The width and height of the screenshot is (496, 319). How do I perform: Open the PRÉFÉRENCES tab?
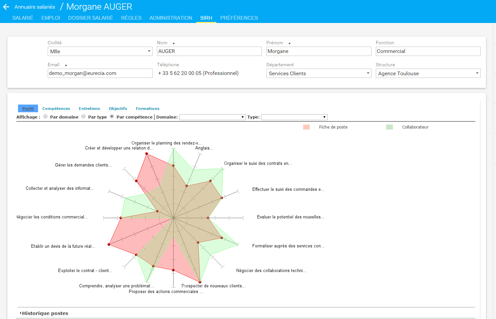(x=239, y=18)
